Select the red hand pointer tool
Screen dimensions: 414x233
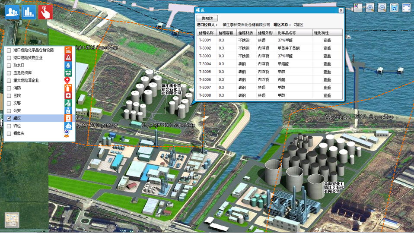(x=45, y=12)
